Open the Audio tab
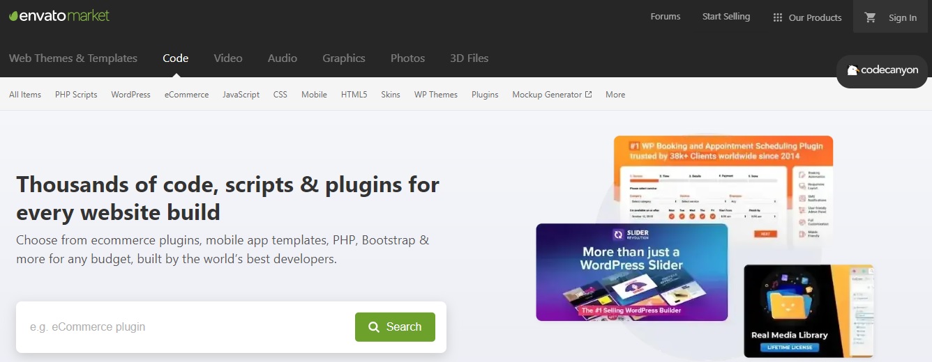This screenshot has width=932, height=362. point(283,58)
